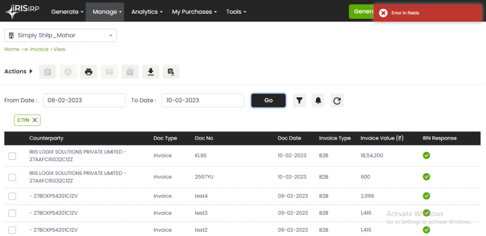
Task: Open the filter funnel icon
Action: click(x=299, y=100)
